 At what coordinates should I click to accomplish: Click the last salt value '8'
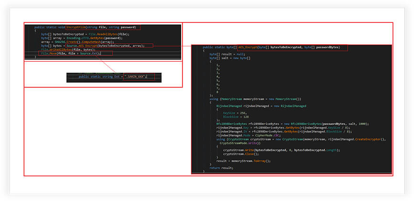pos(217,92)
